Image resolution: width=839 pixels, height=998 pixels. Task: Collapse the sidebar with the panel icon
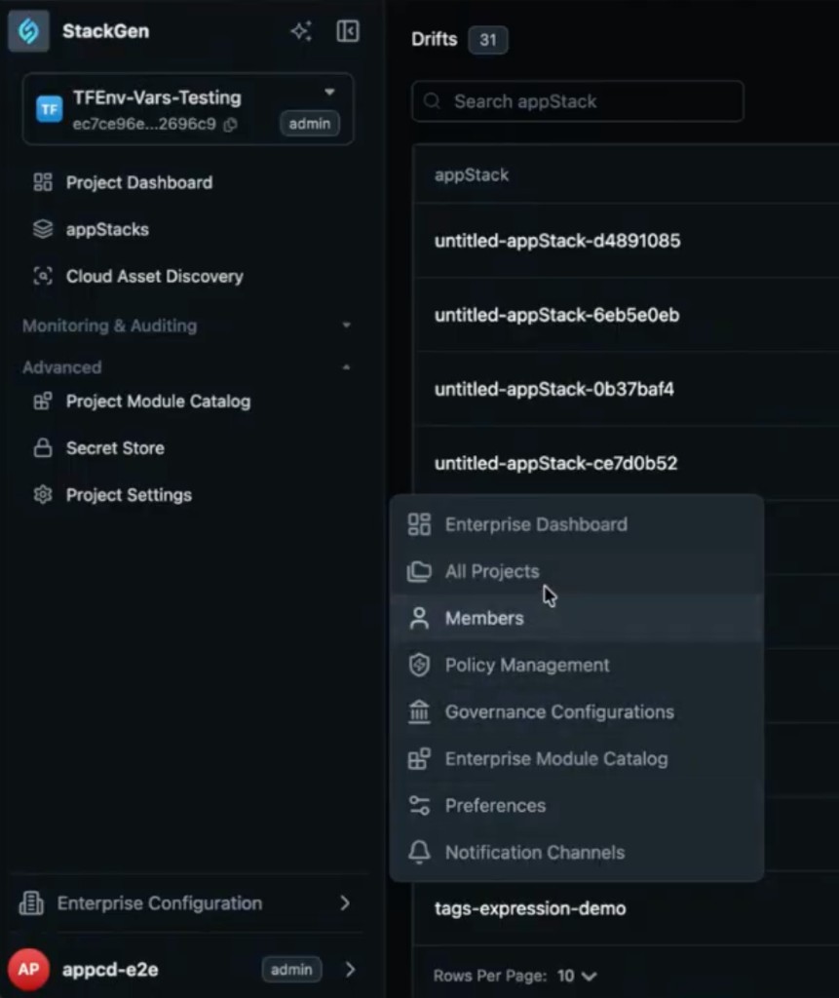[x=348, y=30]
